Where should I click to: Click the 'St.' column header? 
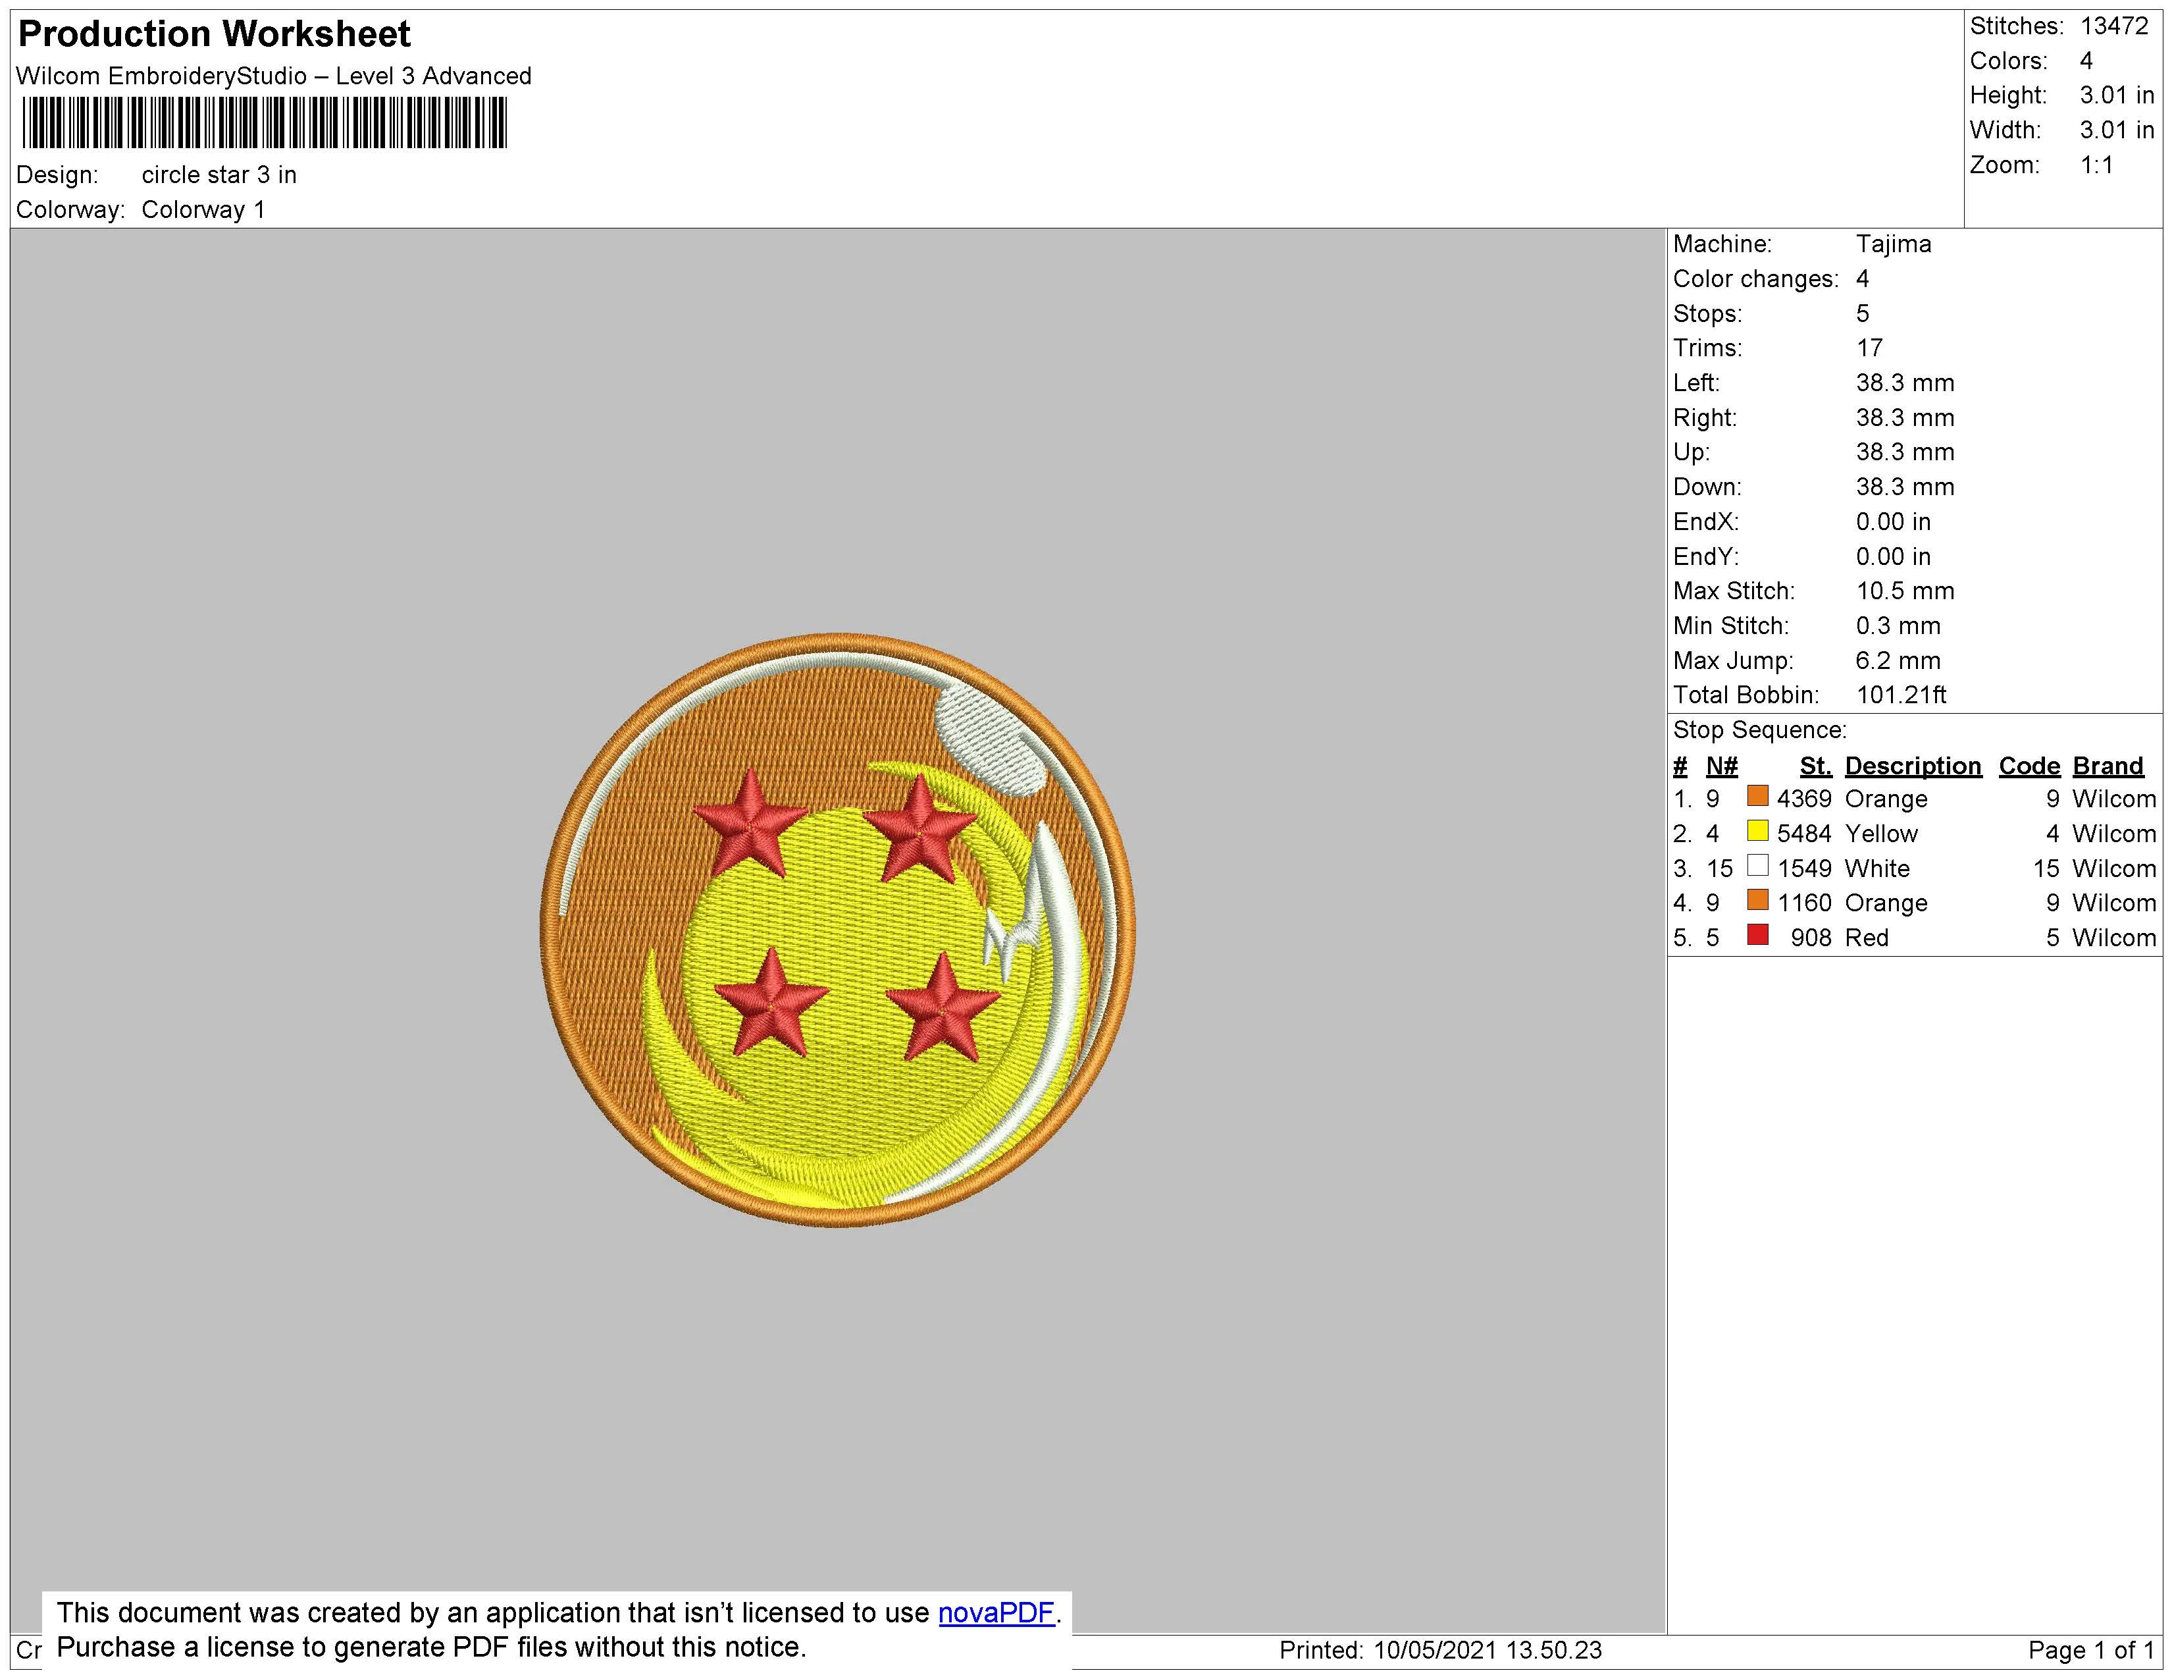[x=1815, y=766]
